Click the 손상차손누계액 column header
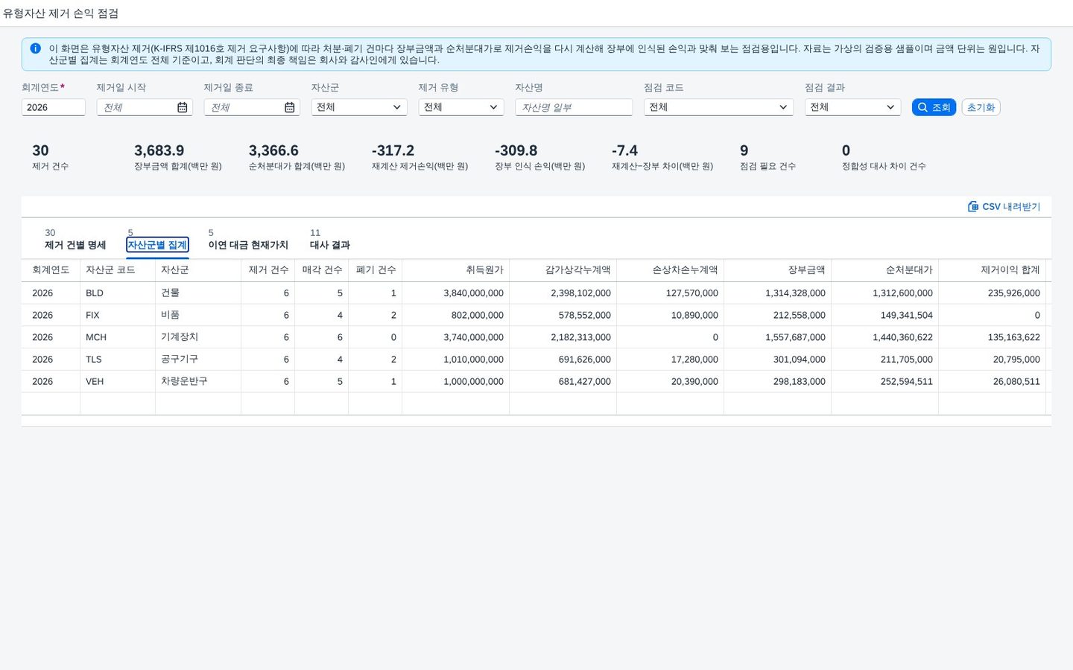This screenshot has width=1073, height=670. tap(671, 270)
